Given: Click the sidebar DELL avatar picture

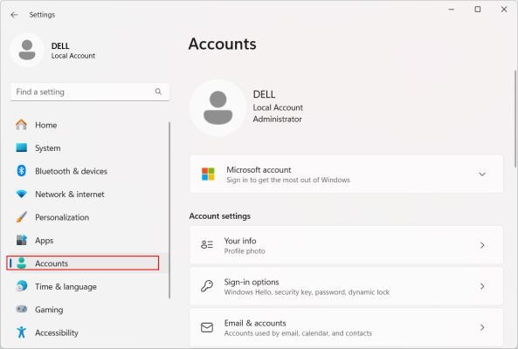Looking at the screenshot, I should pyautogui.click(x=27, y=50).
